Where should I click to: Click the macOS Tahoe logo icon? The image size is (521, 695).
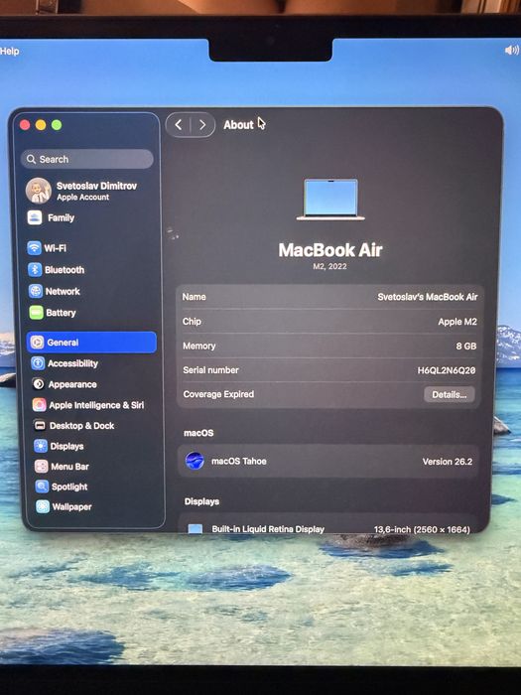pyautogui.click(x=195, y=461)
